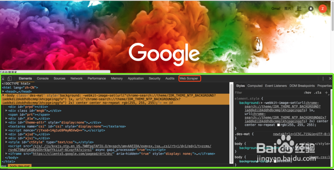The height and width of the screenshot is (170, 334).
Task: Select the html lang="zh-CN" line
Action: pyautogui.click(x=20, y=88)
